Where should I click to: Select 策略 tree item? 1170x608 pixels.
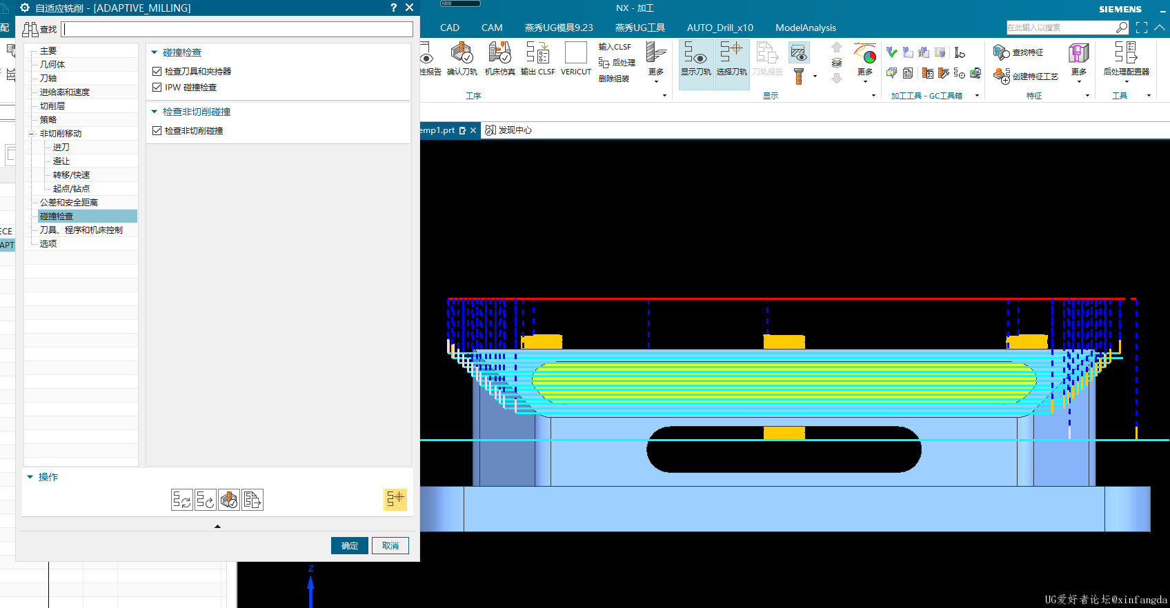[x=48, y=120]
